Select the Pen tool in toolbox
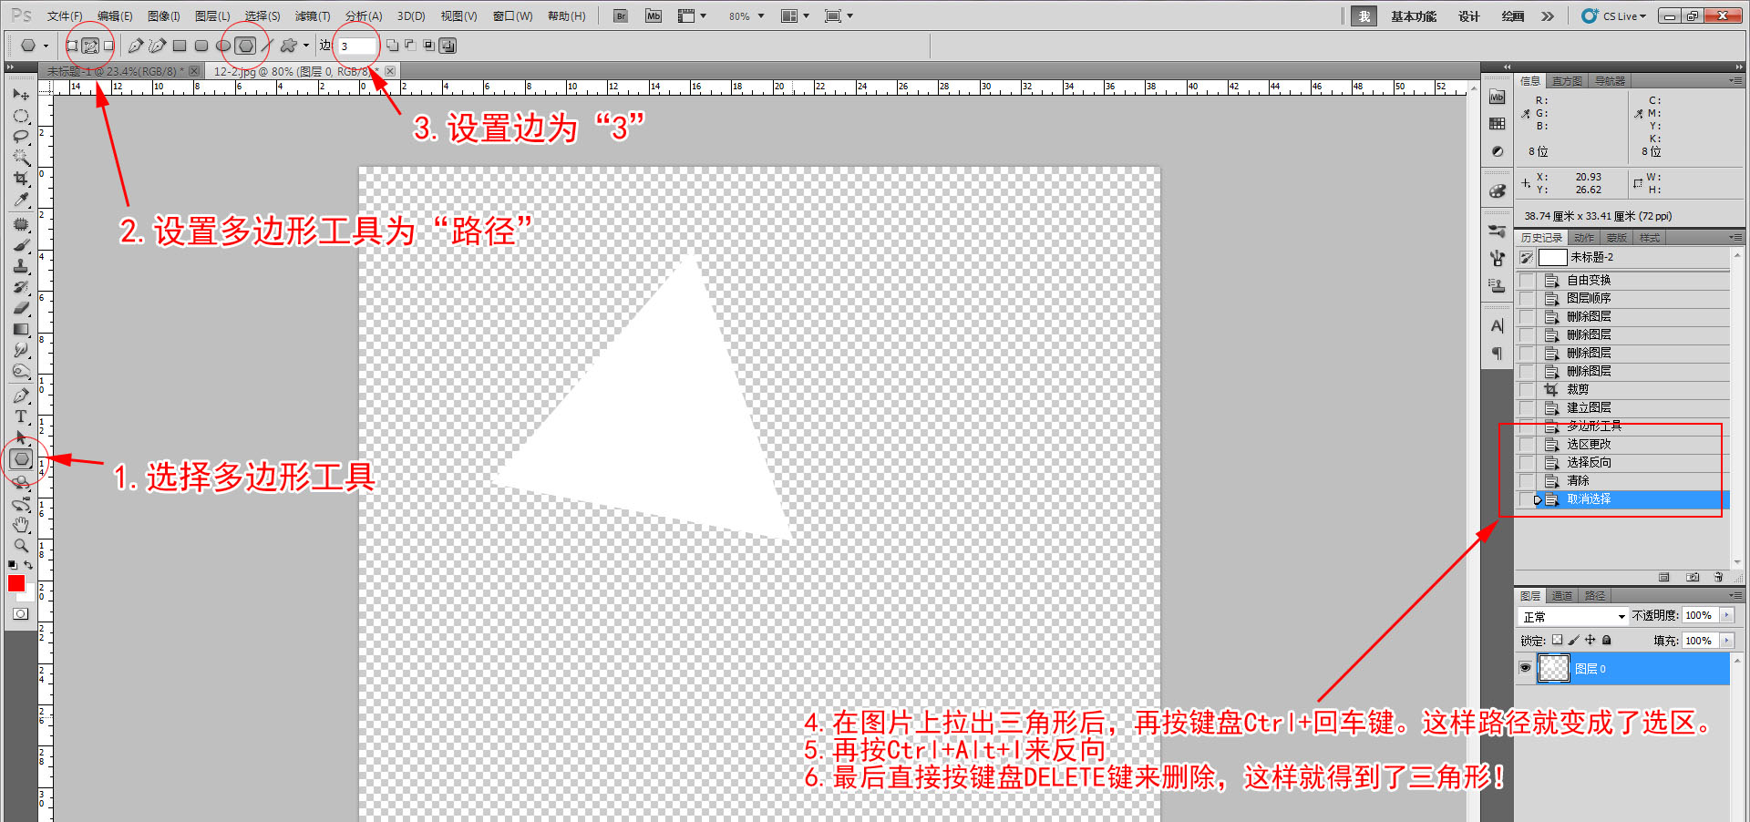Image resolution: width=1750 pixels, height=822 pixels. coord(21,396)
